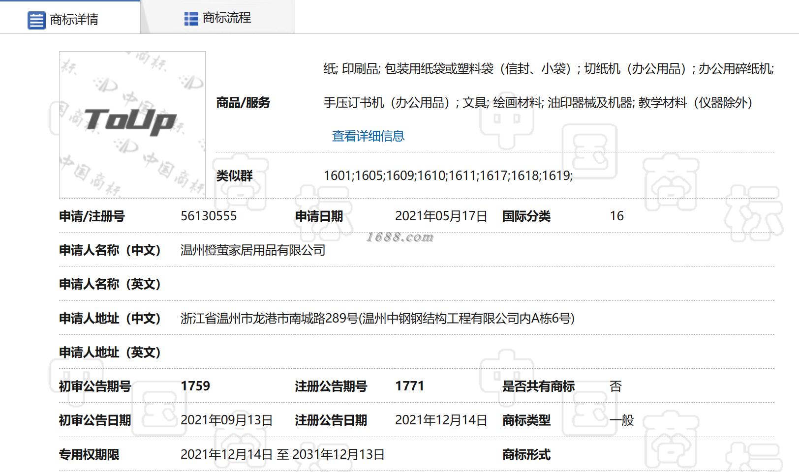Image resolution: width=799 pixels, height=472 pixels.
Task: Click the 注册公告期号 value 1771
Action: 409,386
